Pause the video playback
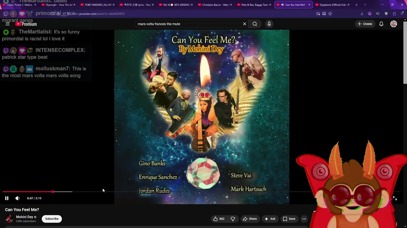This screenshot has height=228, width=407. coord(7,198)
